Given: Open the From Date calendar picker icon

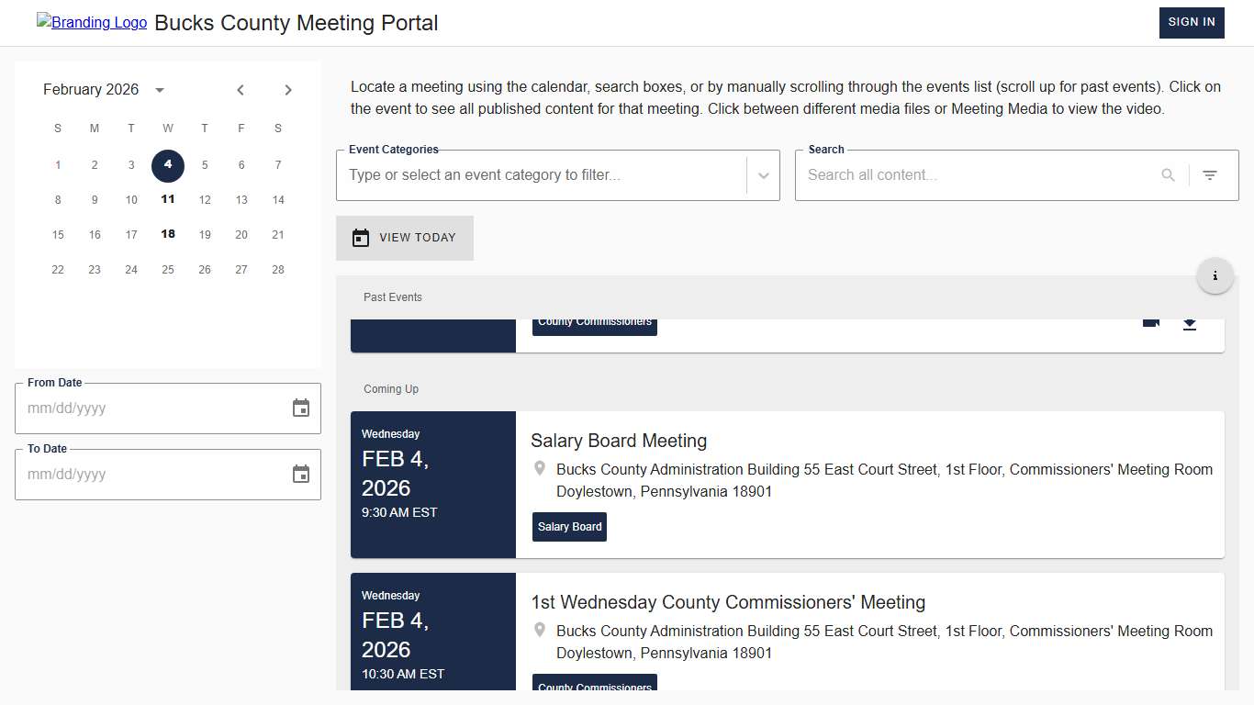Looking at the screenshot, I should click(301, 408).
